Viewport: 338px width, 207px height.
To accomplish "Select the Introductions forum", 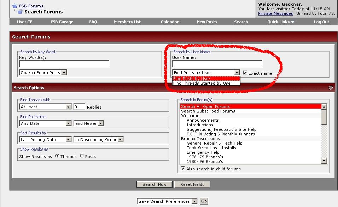I will (x=251, y=125).
